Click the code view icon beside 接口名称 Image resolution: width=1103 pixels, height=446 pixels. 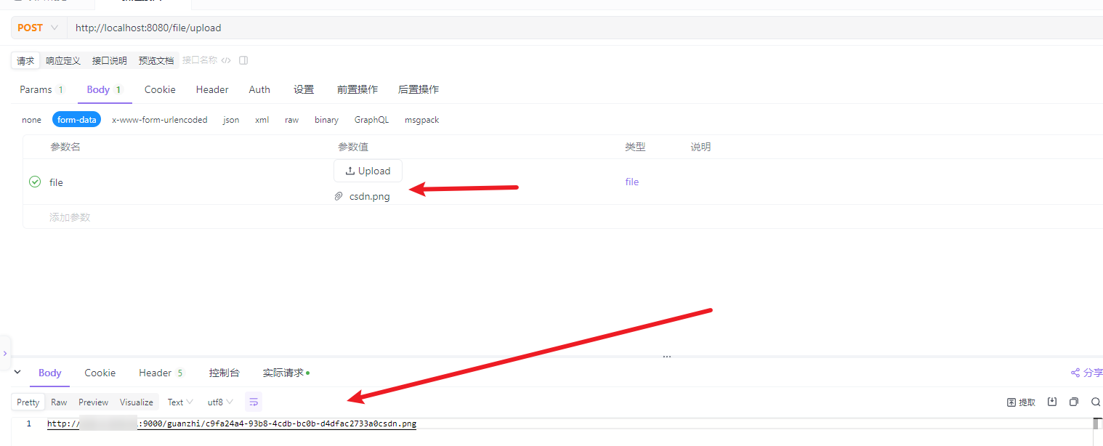click(x=226, y=60)
